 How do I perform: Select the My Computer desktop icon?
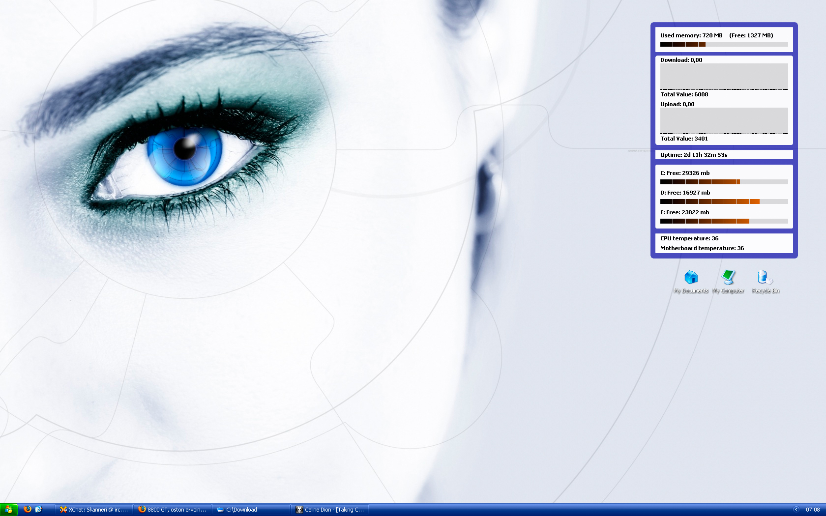(x=728, y=282)
